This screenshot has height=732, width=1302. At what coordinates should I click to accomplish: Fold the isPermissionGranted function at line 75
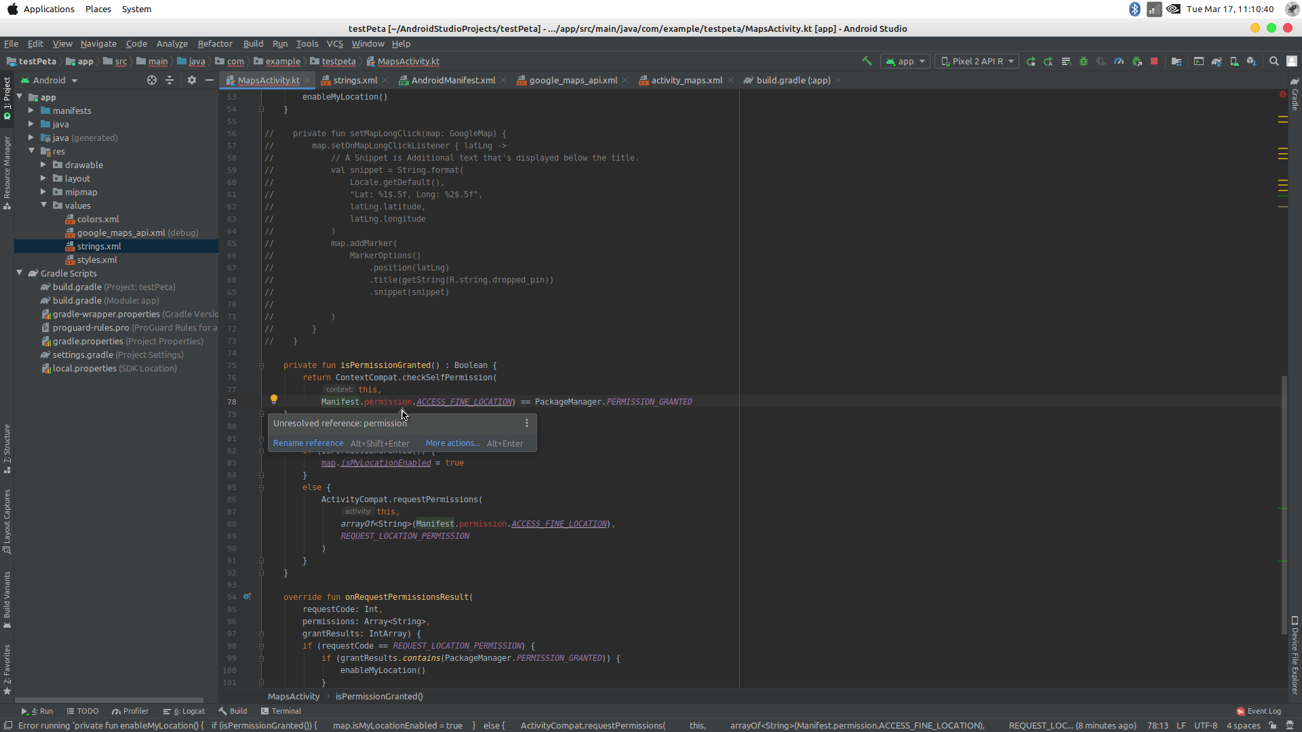click(261, 365)
